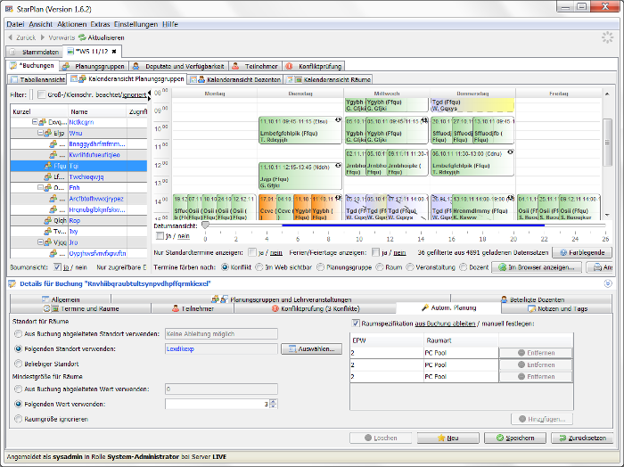Viewport: 624px width, 467px height.
Task: Click the Vorwärts forward arrow
Action: [43, 37]
